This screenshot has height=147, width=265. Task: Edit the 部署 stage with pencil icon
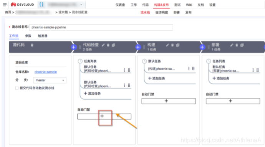(x=232, y=45)
